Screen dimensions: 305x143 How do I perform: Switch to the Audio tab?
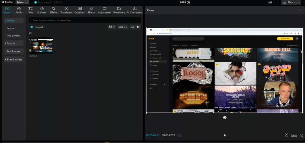[19, 10]
